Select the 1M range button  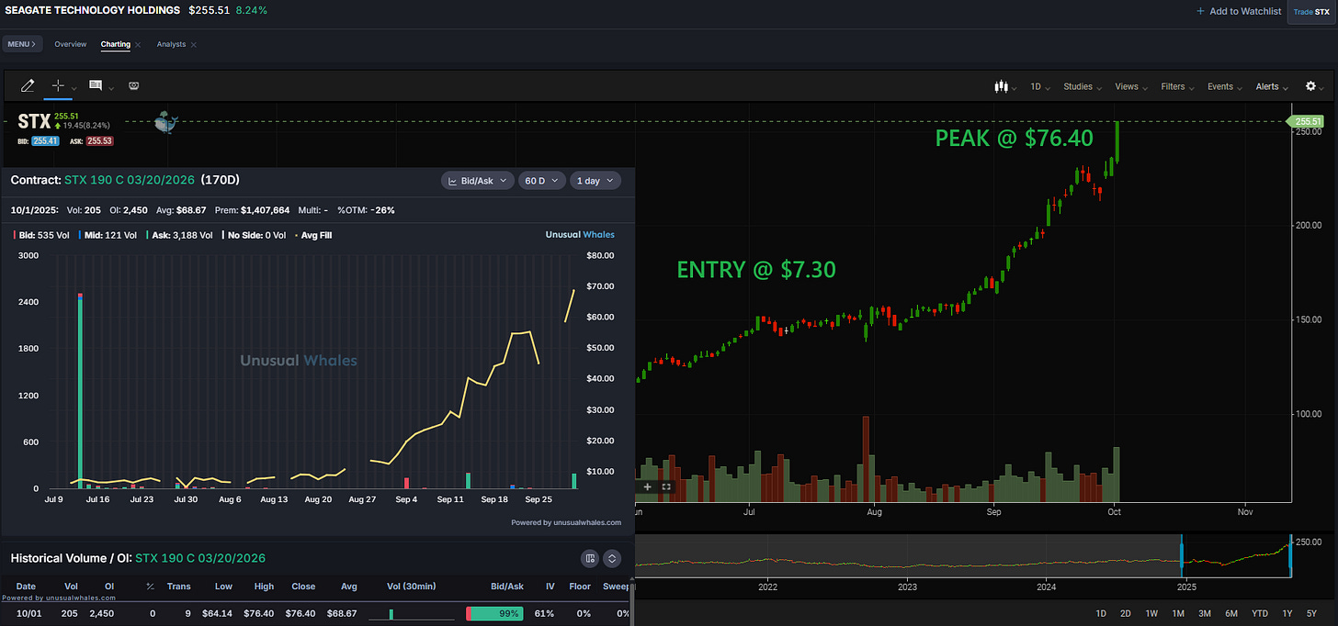[x=1178, y=613]
